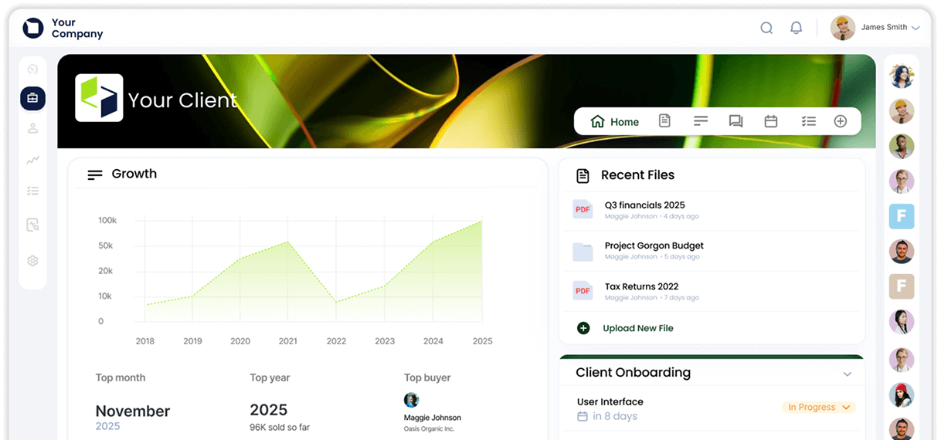Screen dimensions: 941x440
Task: Click the blue F contact tile
Action: click(x=902, y=216)
